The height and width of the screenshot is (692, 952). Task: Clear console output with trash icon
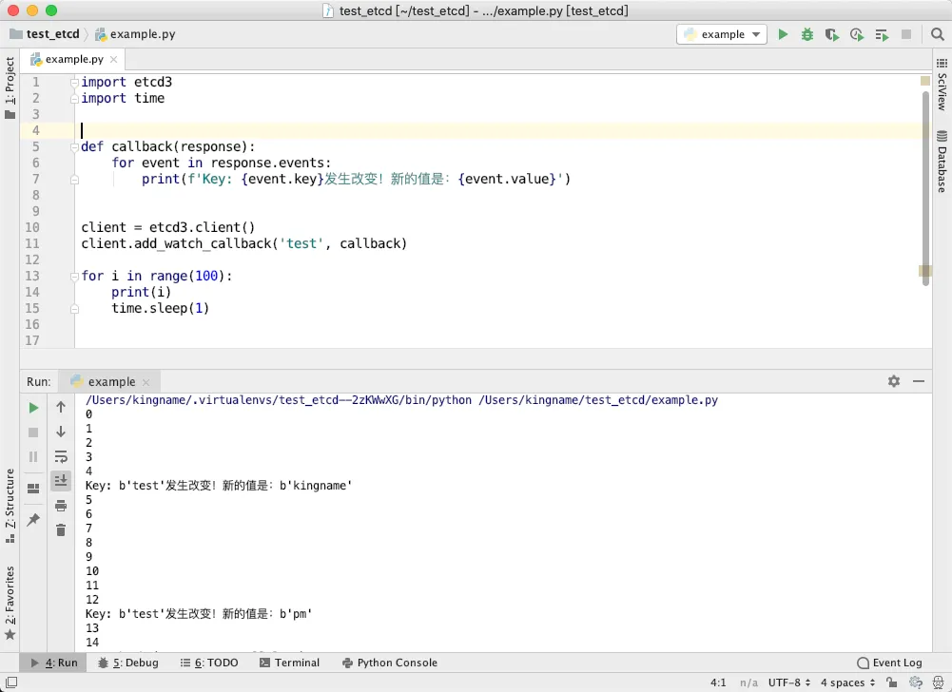61,530
